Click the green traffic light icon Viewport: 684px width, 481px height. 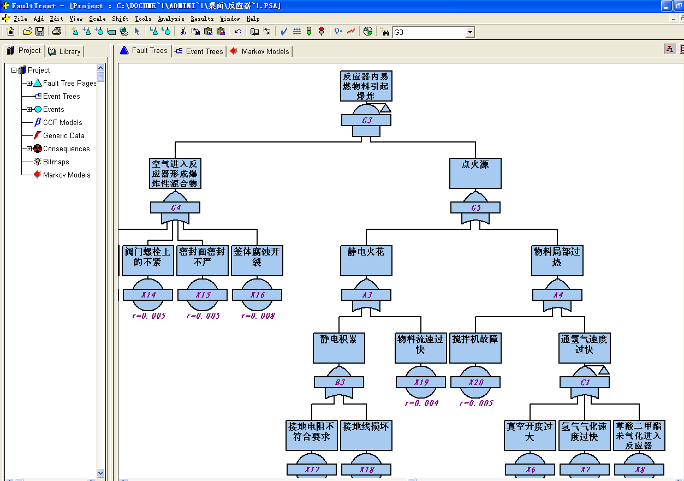pos(309,32)
